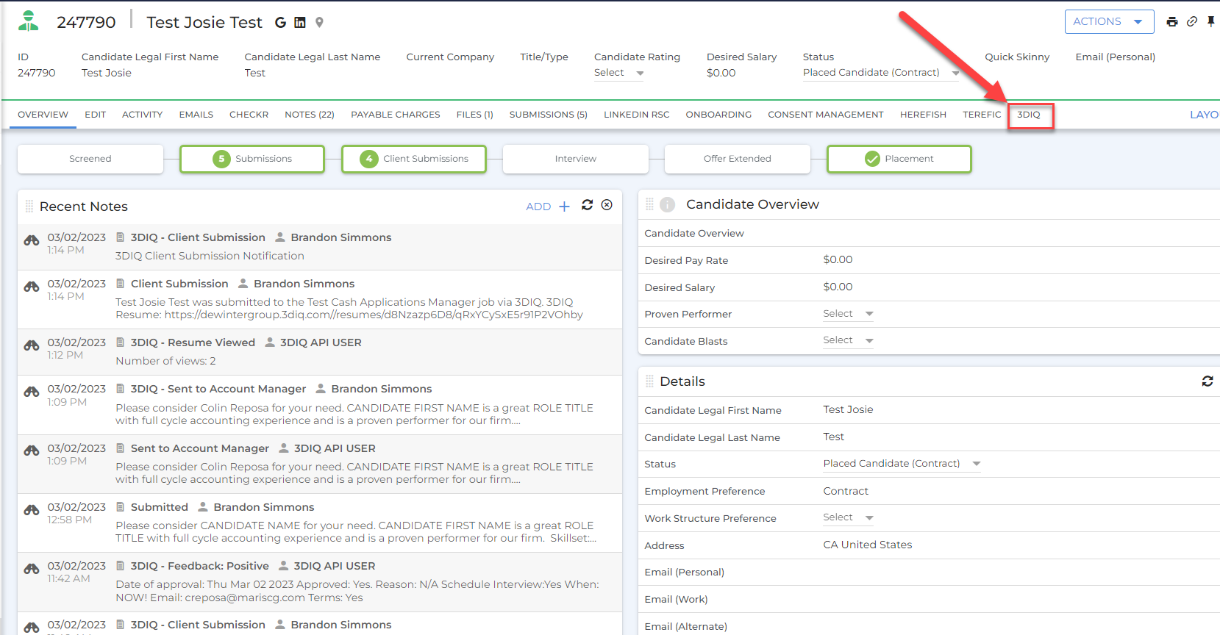This screenshot has width=1220, height=635.
Task: Click the green candidate avatar icon
Action: click(x=29, y=21)
